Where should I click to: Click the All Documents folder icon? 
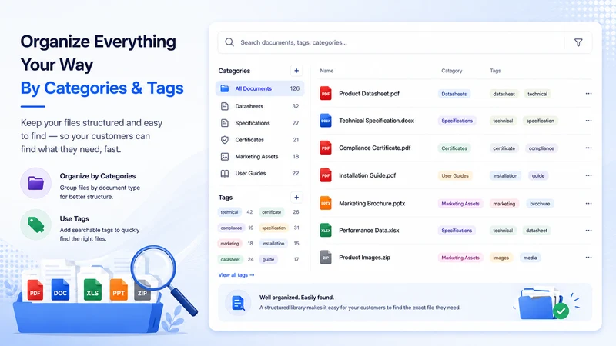[x=225, y=88]
